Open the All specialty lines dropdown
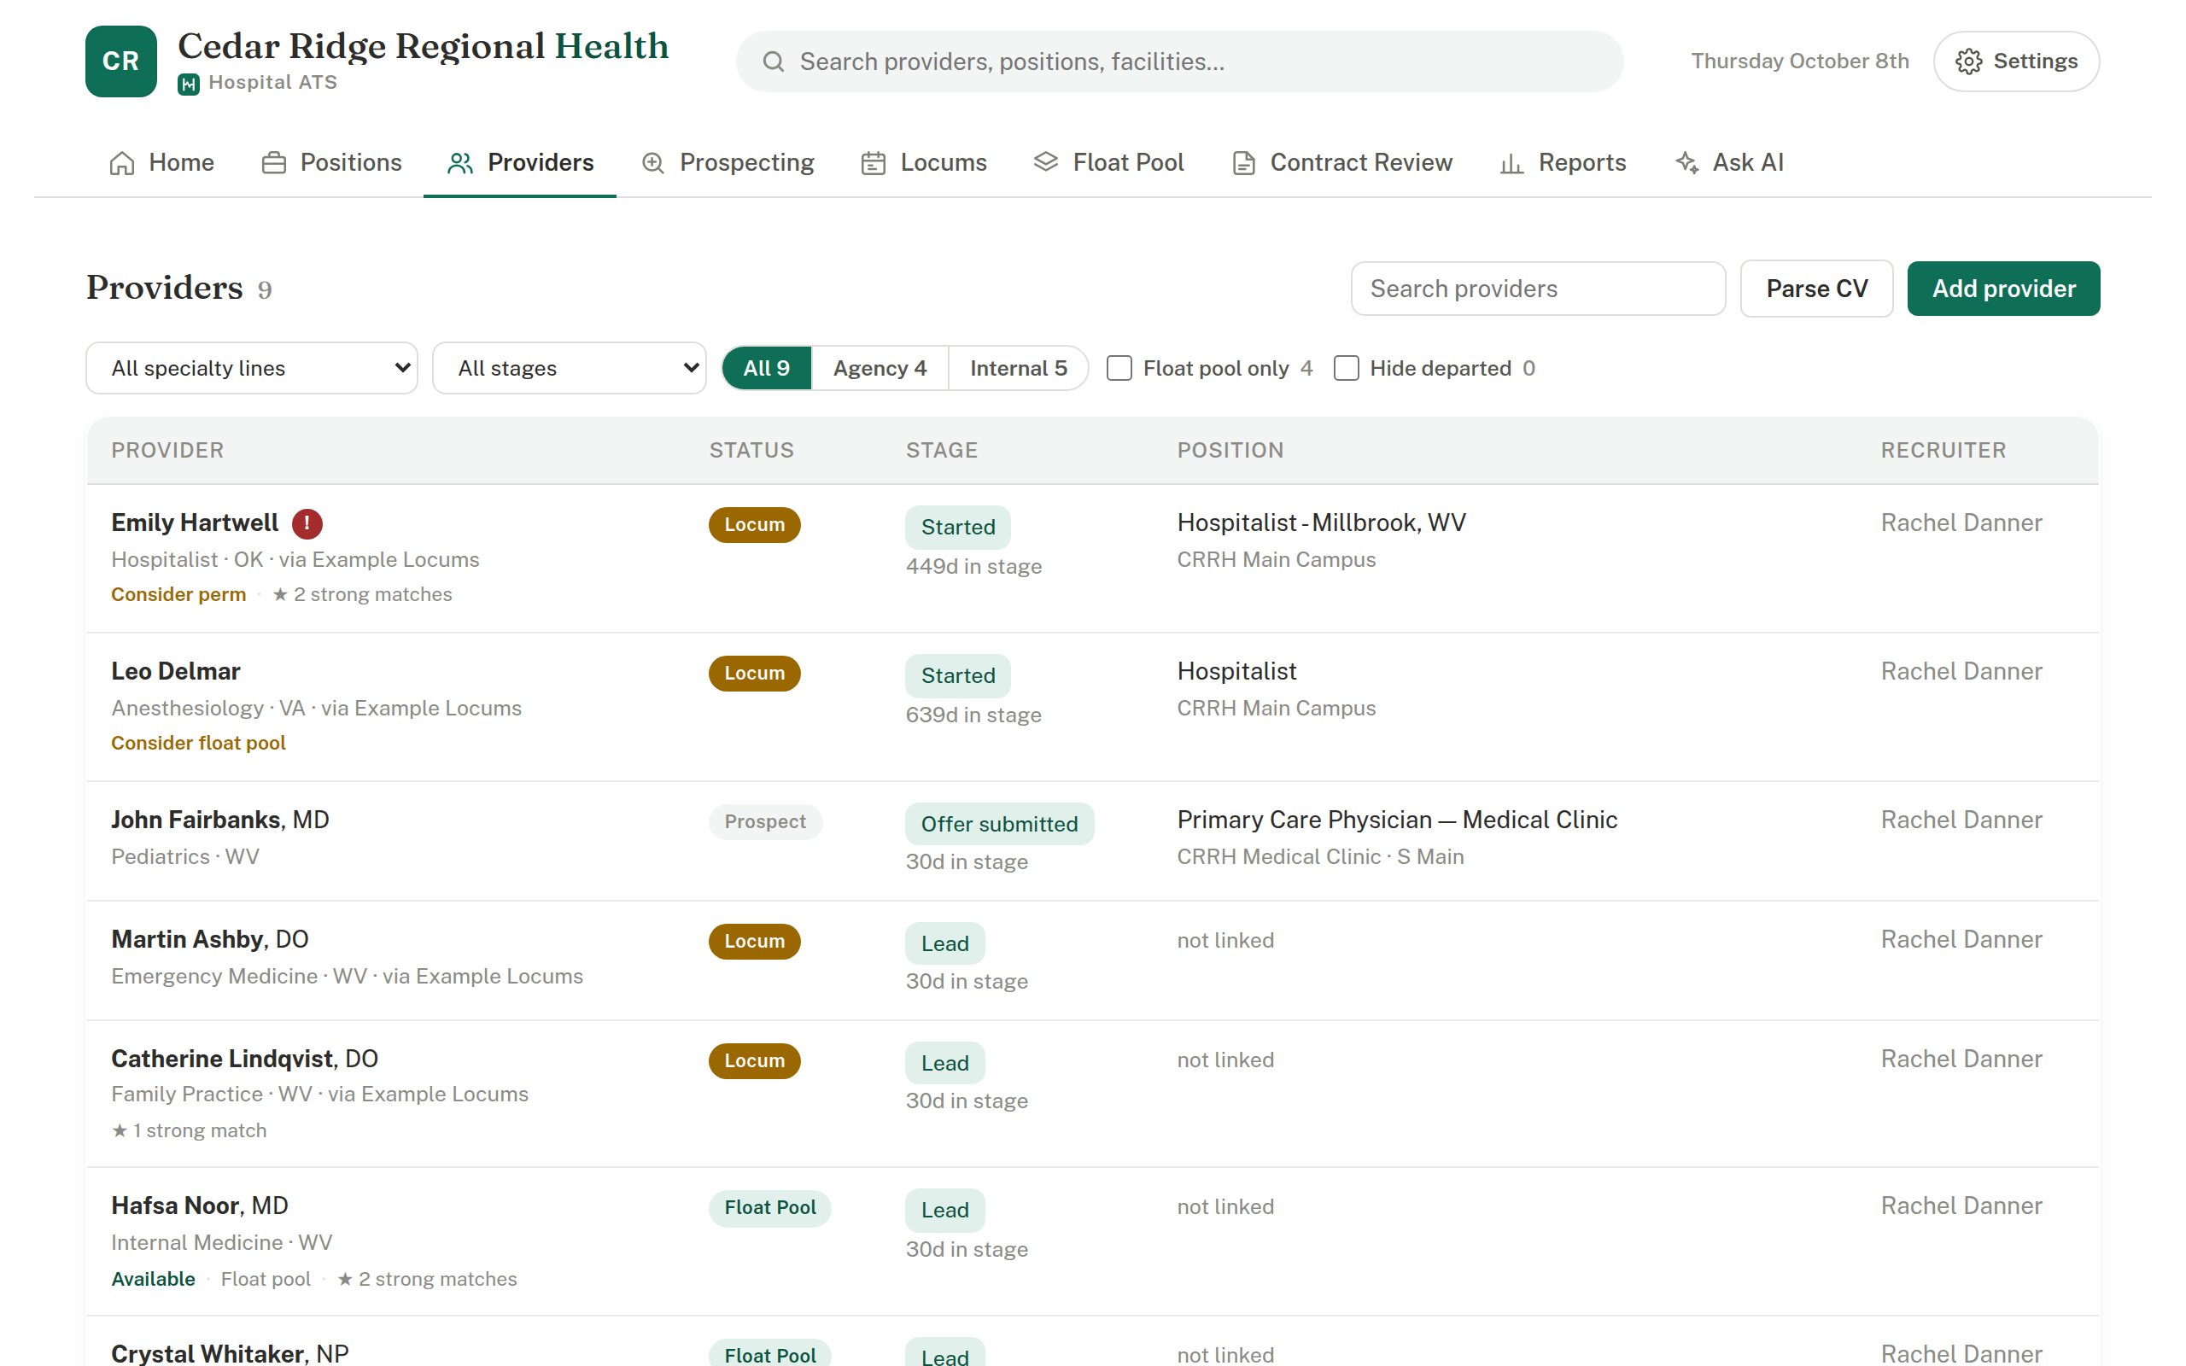Viewport: 2186px width, 1366px height. coord(252,369)
